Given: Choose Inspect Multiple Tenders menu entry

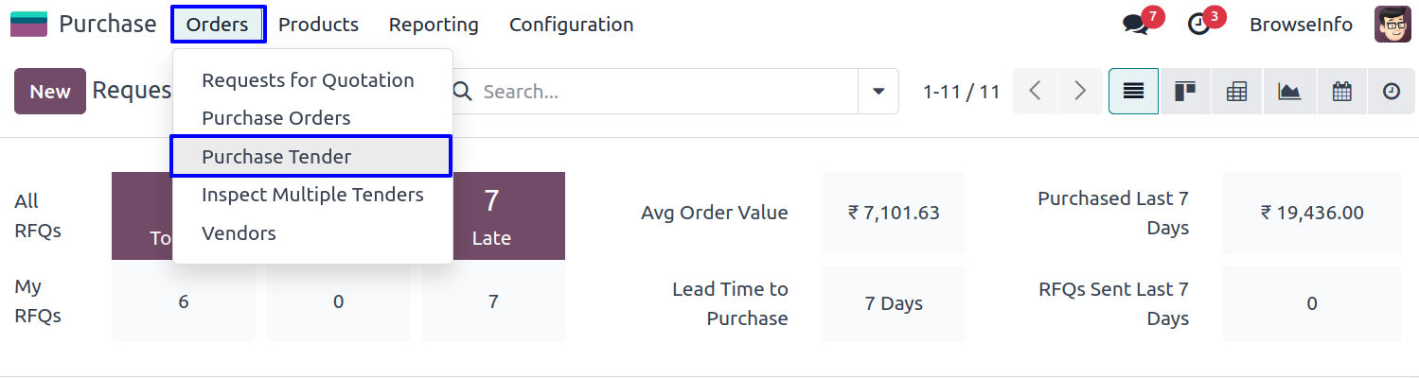Looking at the screenshot, I should point(312,195).
